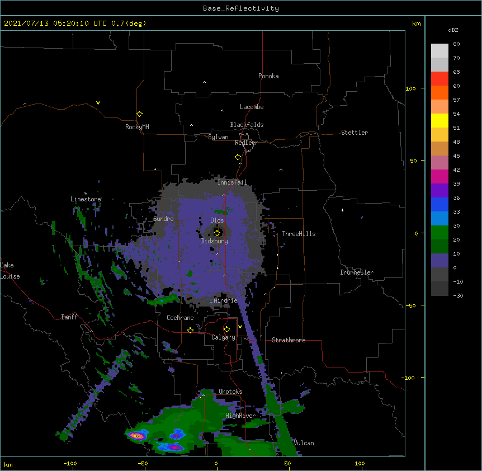Select the dark orange 57-60 dBZ swatch
Screen dimensions: 482x471
coord(440,92)
